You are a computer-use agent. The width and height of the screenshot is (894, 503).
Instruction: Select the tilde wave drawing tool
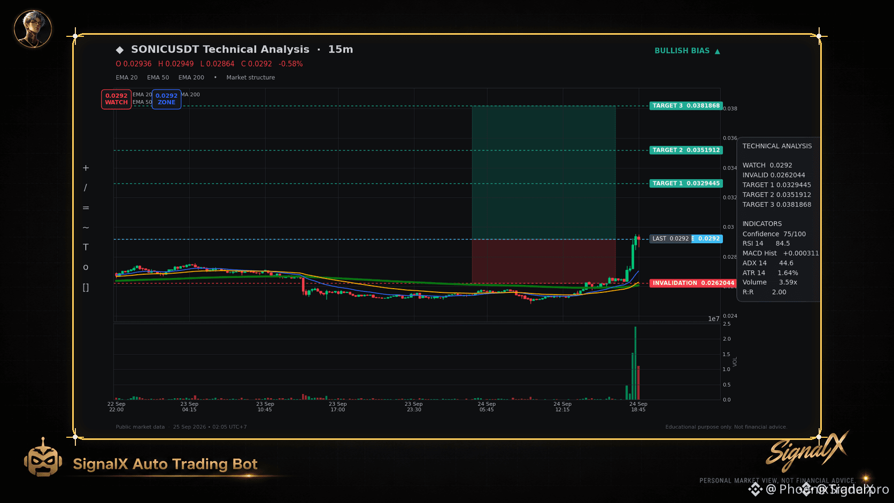pos(86,228)
